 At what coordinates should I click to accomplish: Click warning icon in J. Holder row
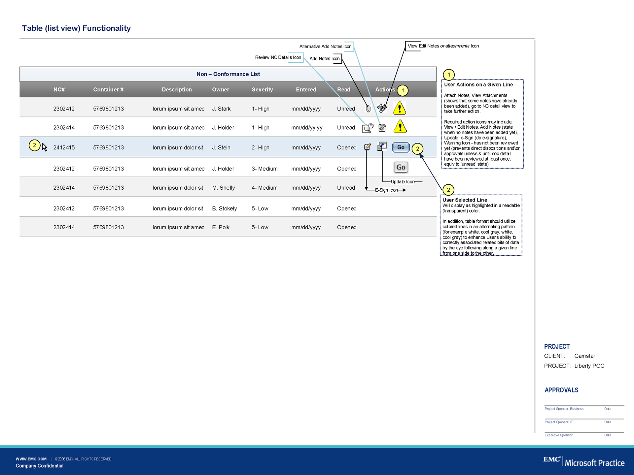pos(400,127)
